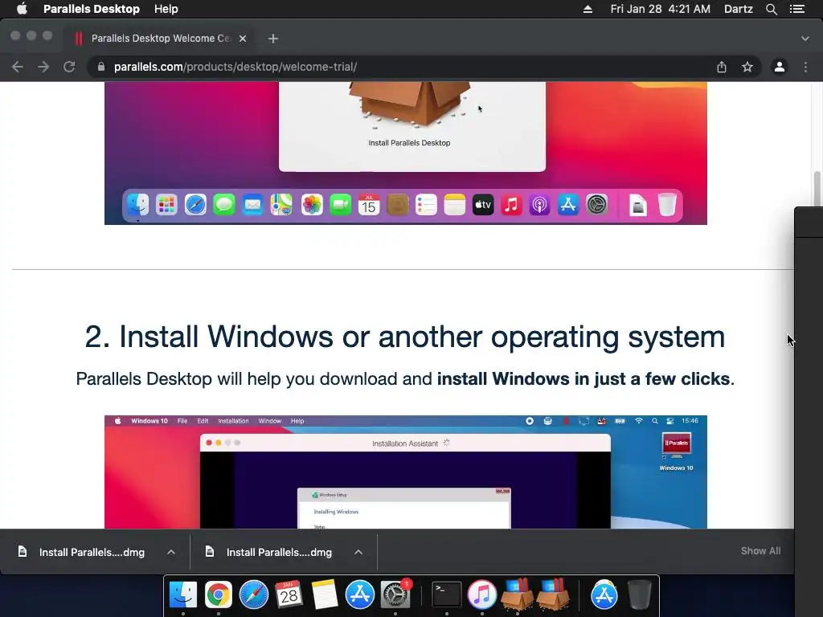This screenshot has width=823, height=617.
Task: Close the Parallels Desktop Welcome tab
Action: (x=243, y=39)
